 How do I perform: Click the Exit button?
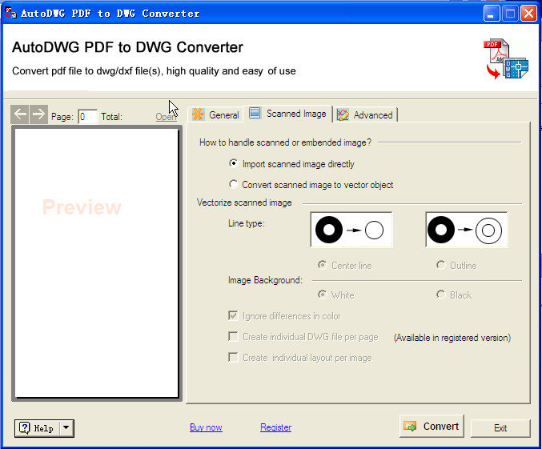point(500,428)
